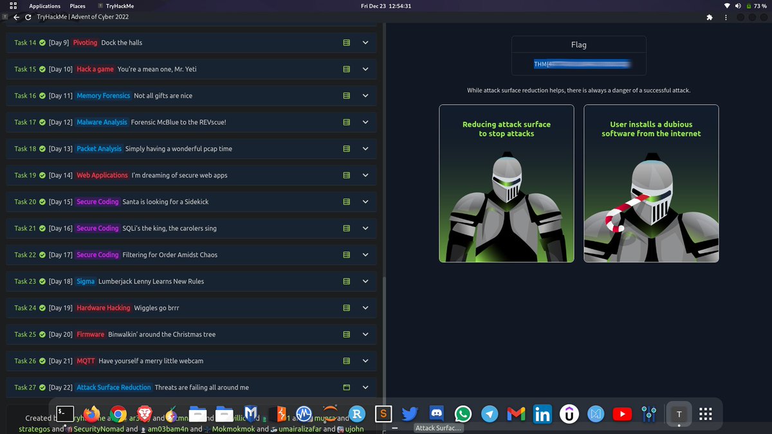
Task: Expand Task 19 Web Applications chevron
Action: point(365,175)
